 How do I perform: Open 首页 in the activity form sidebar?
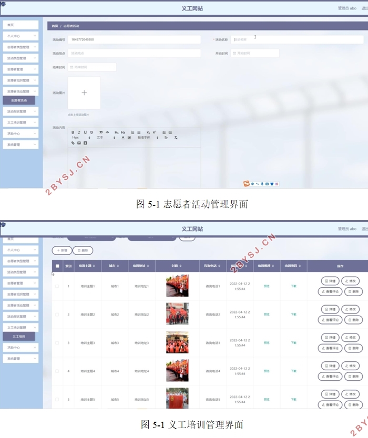click(x=21, y=25)
